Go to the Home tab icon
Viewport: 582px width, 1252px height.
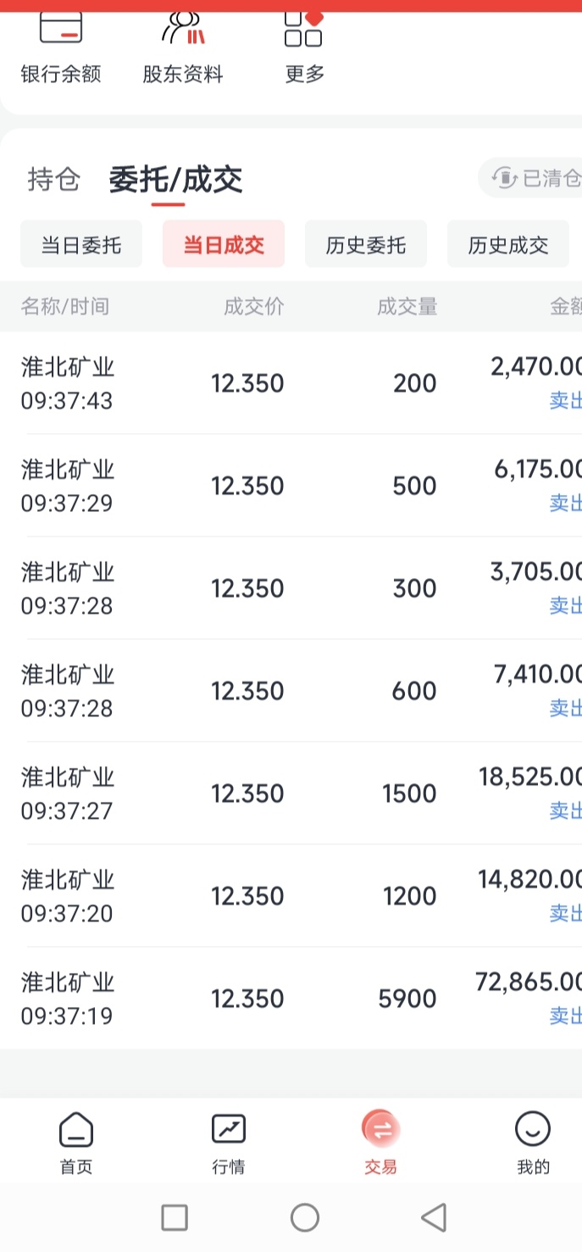pyautogui.click(x=76, y=1130)
